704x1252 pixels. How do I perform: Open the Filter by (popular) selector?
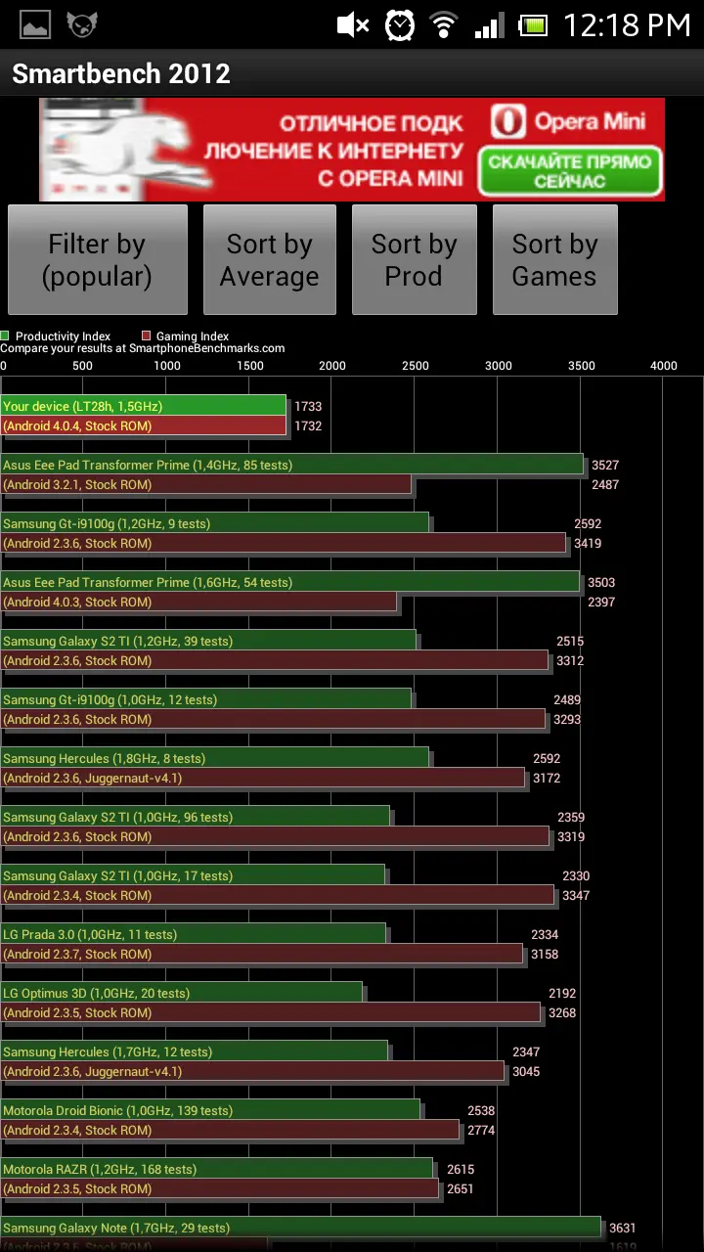pos(97,259)
